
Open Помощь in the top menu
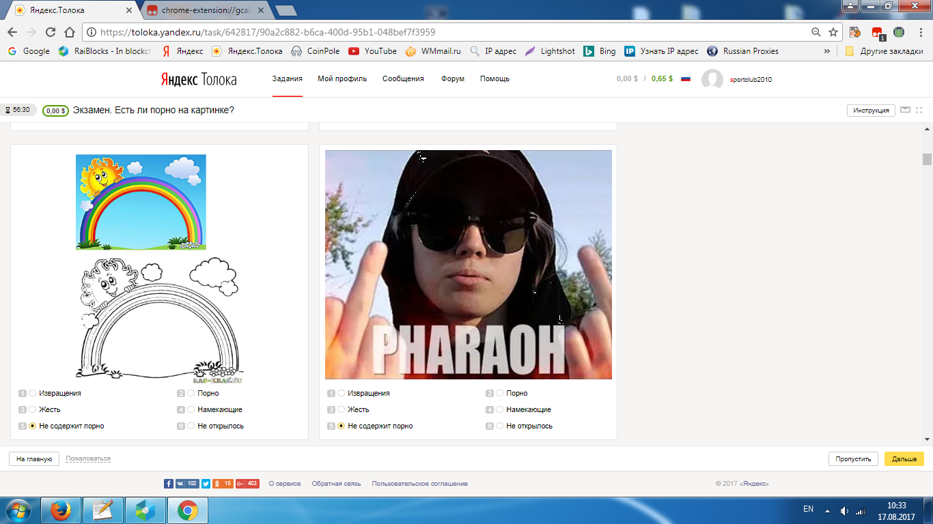coord(495,79)
